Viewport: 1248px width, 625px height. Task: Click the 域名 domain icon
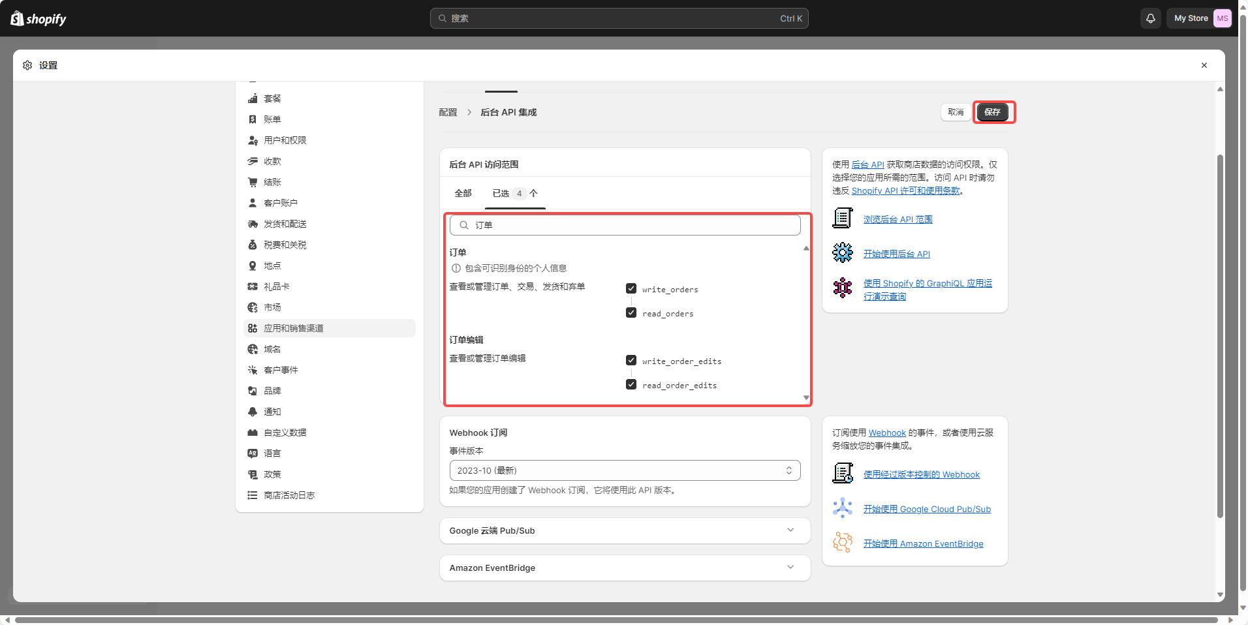253,349
